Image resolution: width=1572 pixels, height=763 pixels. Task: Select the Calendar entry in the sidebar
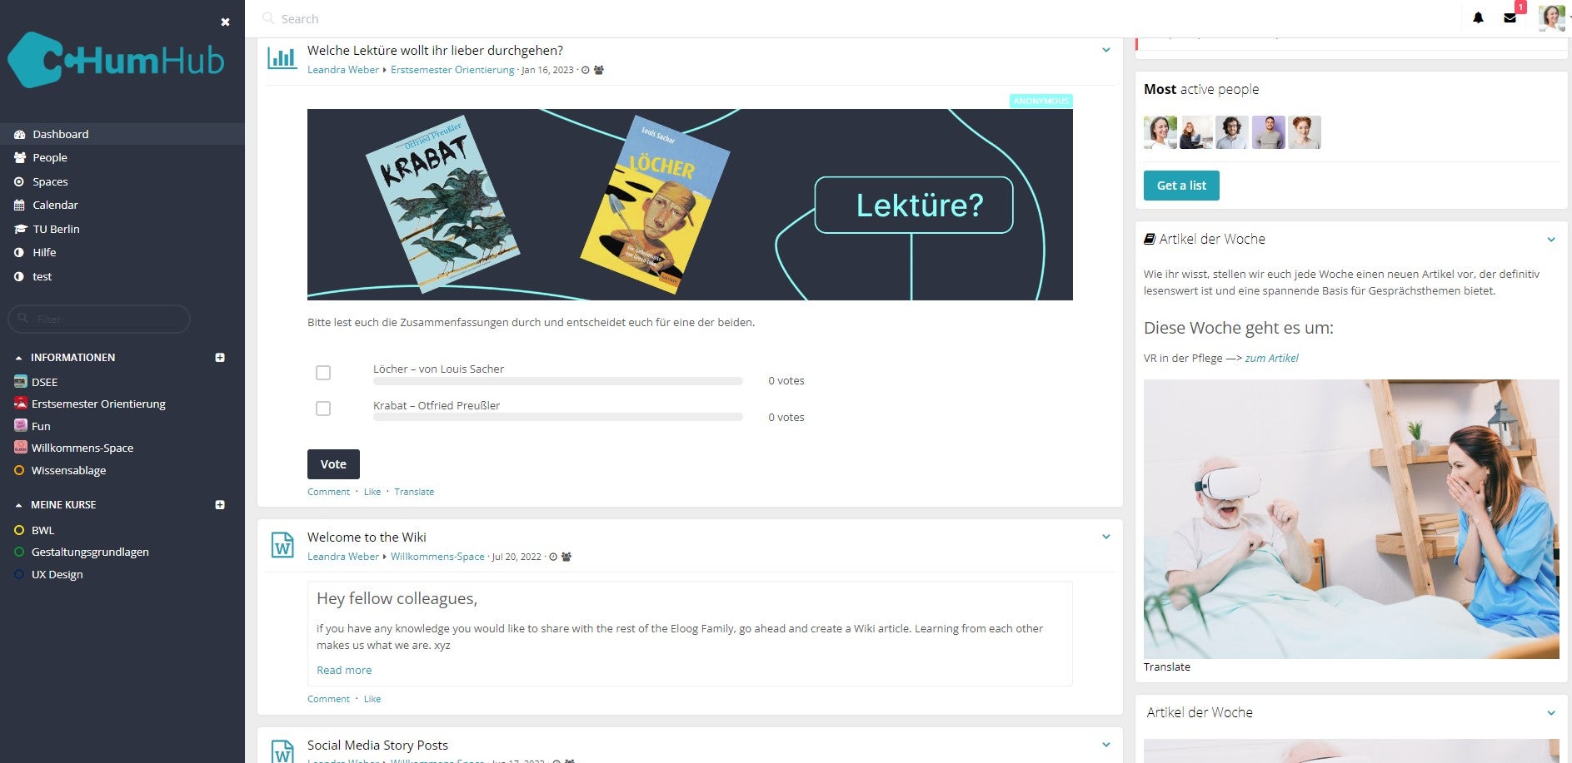(x=56, y=205)
